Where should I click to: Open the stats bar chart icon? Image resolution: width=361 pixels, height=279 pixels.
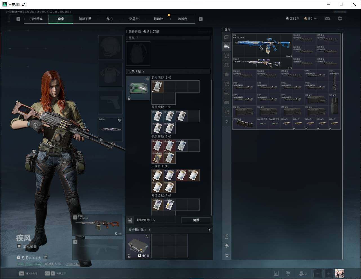[x=277, y=273]
